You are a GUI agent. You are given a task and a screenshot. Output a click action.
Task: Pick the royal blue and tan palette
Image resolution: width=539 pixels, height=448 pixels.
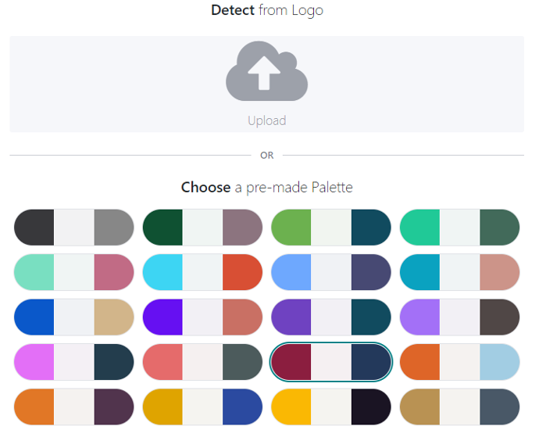click(x=74, y=317)
